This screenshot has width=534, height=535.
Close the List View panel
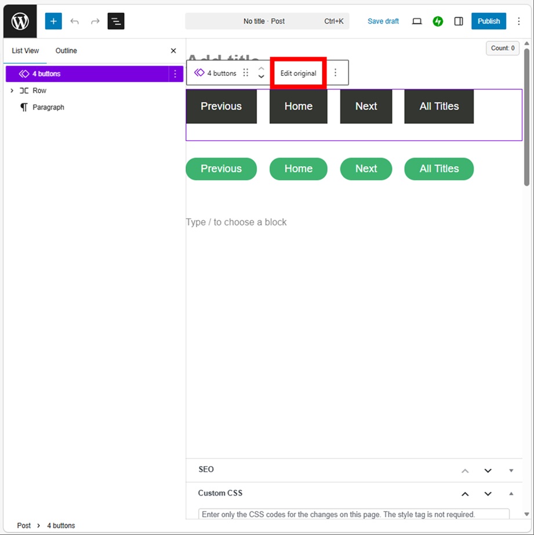[x=173, y=51]
